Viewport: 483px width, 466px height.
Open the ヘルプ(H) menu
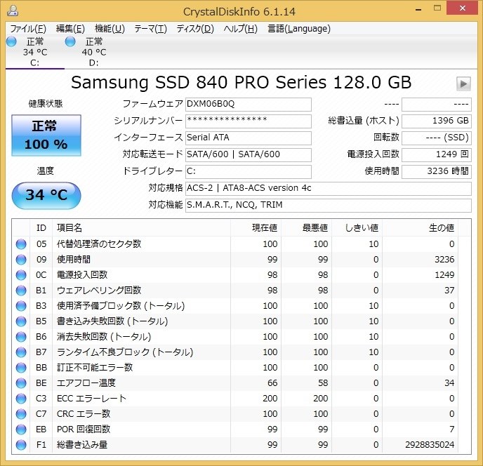[240, 29]
